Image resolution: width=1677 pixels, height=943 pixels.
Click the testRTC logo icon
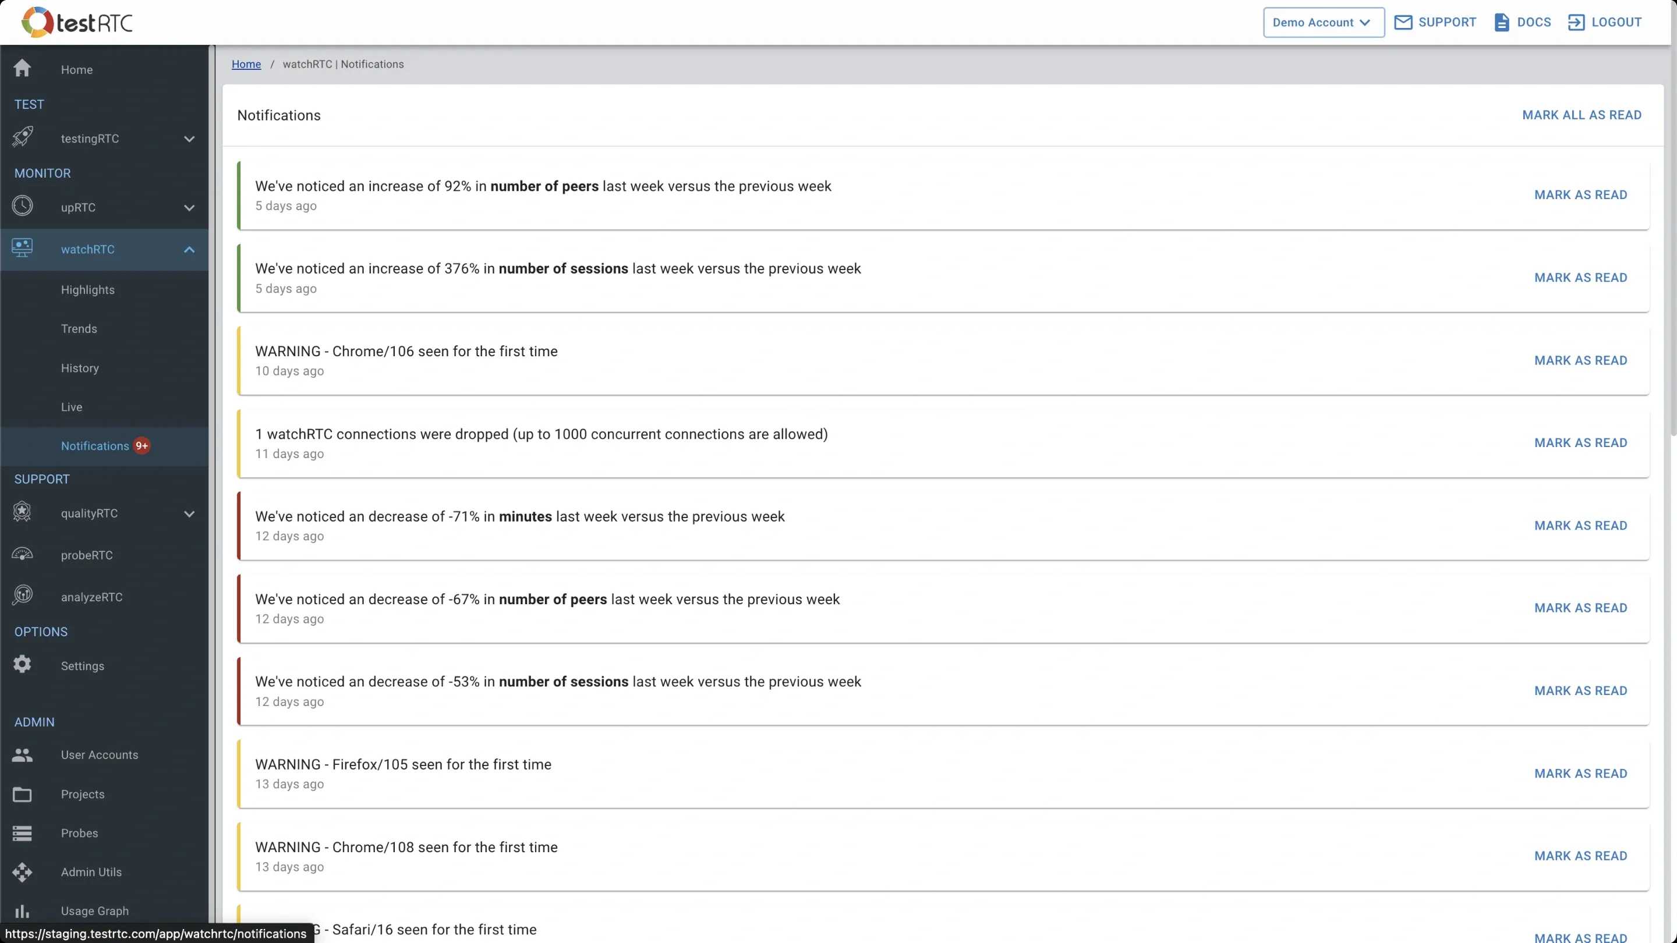[x=34, y=21]
